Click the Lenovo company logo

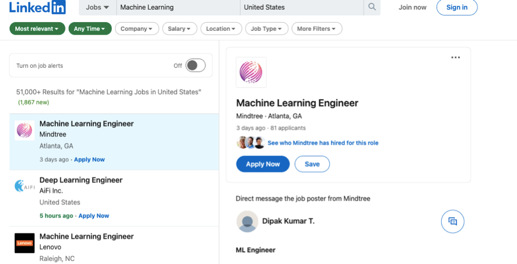click(25, 243)
